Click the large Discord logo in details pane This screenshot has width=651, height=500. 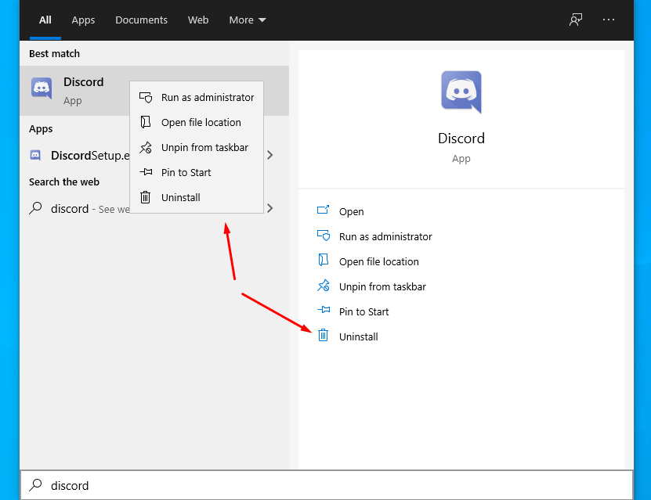[x=461, y=92]
